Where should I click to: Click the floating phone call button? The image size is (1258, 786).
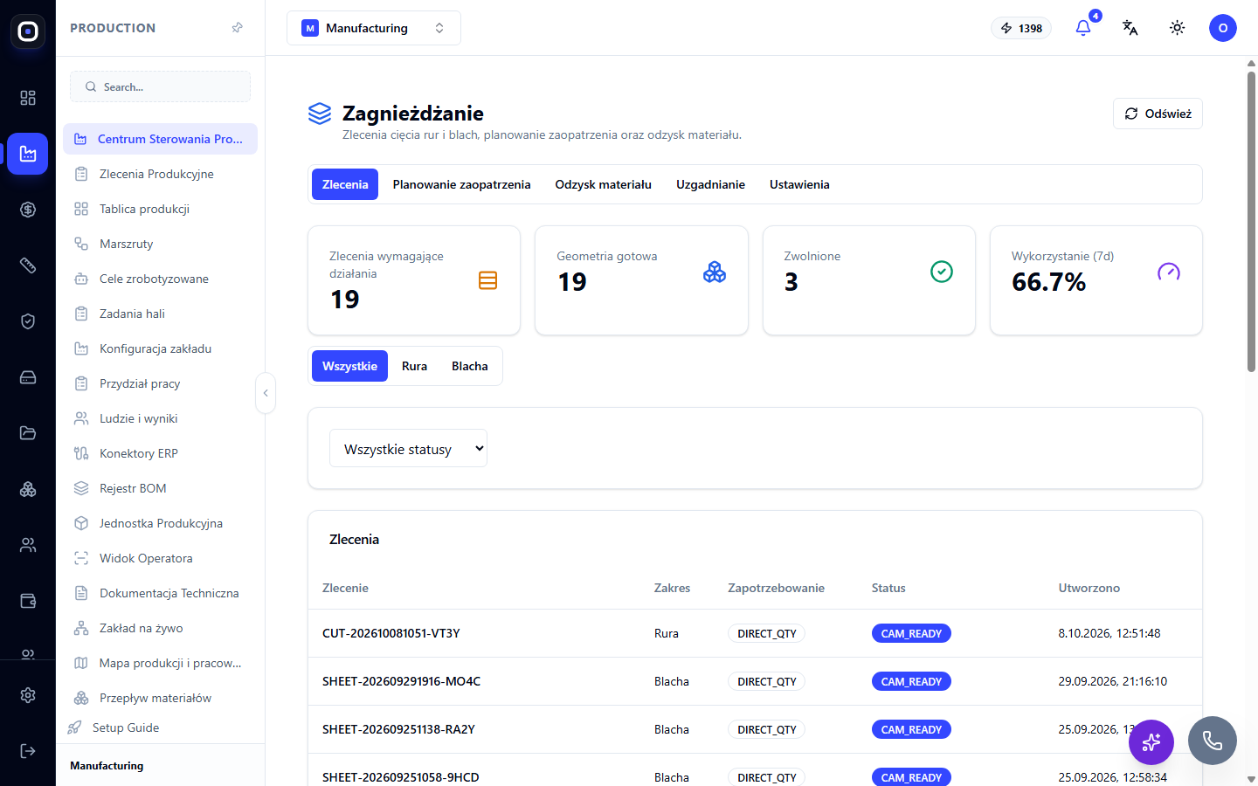[1213, 741]
